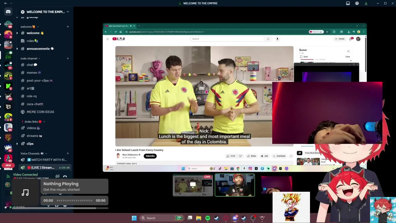The image size is (396, 223).
Task: Open the MEME COIN IDEAS forum channel
Action: [x=45, y=112]
